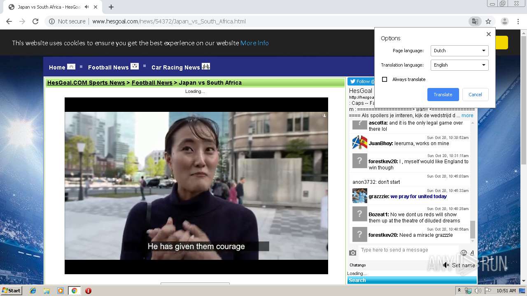Image resolution: width=527 pixels, height=296 pixels.
Task: Open the Home navigation item
Action: 57,67
